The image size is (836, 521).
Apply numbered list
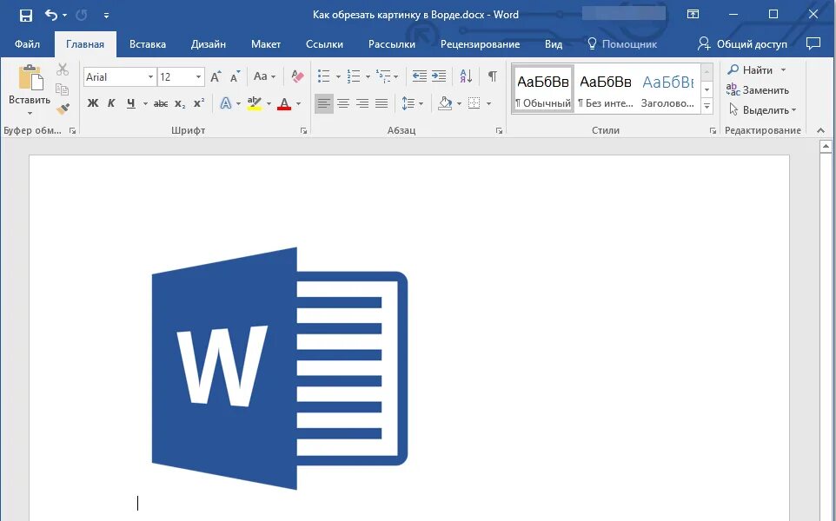pyautogui.click(x=354, y=76)
